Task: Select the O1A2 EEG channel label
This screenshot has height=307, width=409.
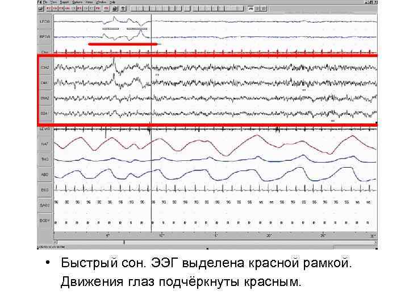Action: (45, 98)
